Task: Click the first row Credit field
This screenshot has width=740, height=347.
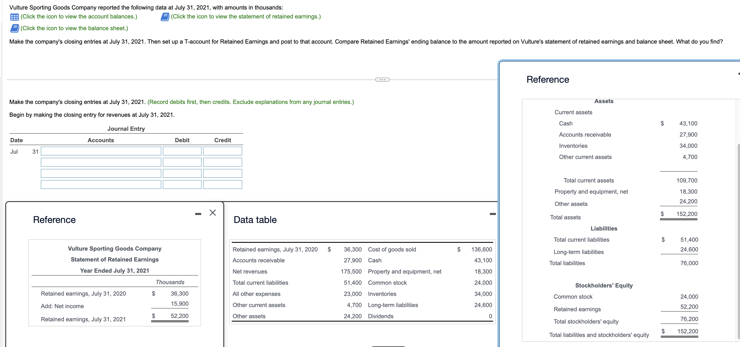Action: pos(222,151)
